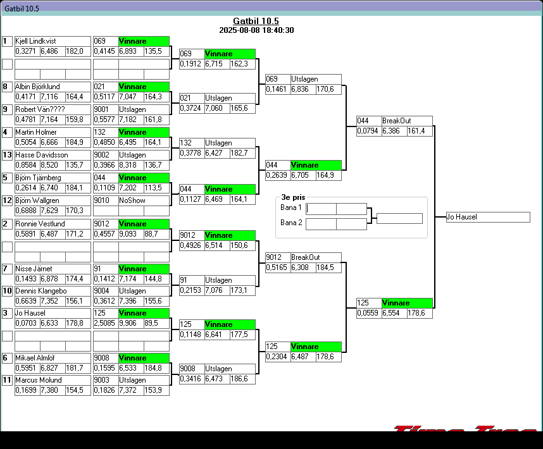543x449 pixels.
Task: Click green Vinnare label beside car 132
Action: click(144, 132)
